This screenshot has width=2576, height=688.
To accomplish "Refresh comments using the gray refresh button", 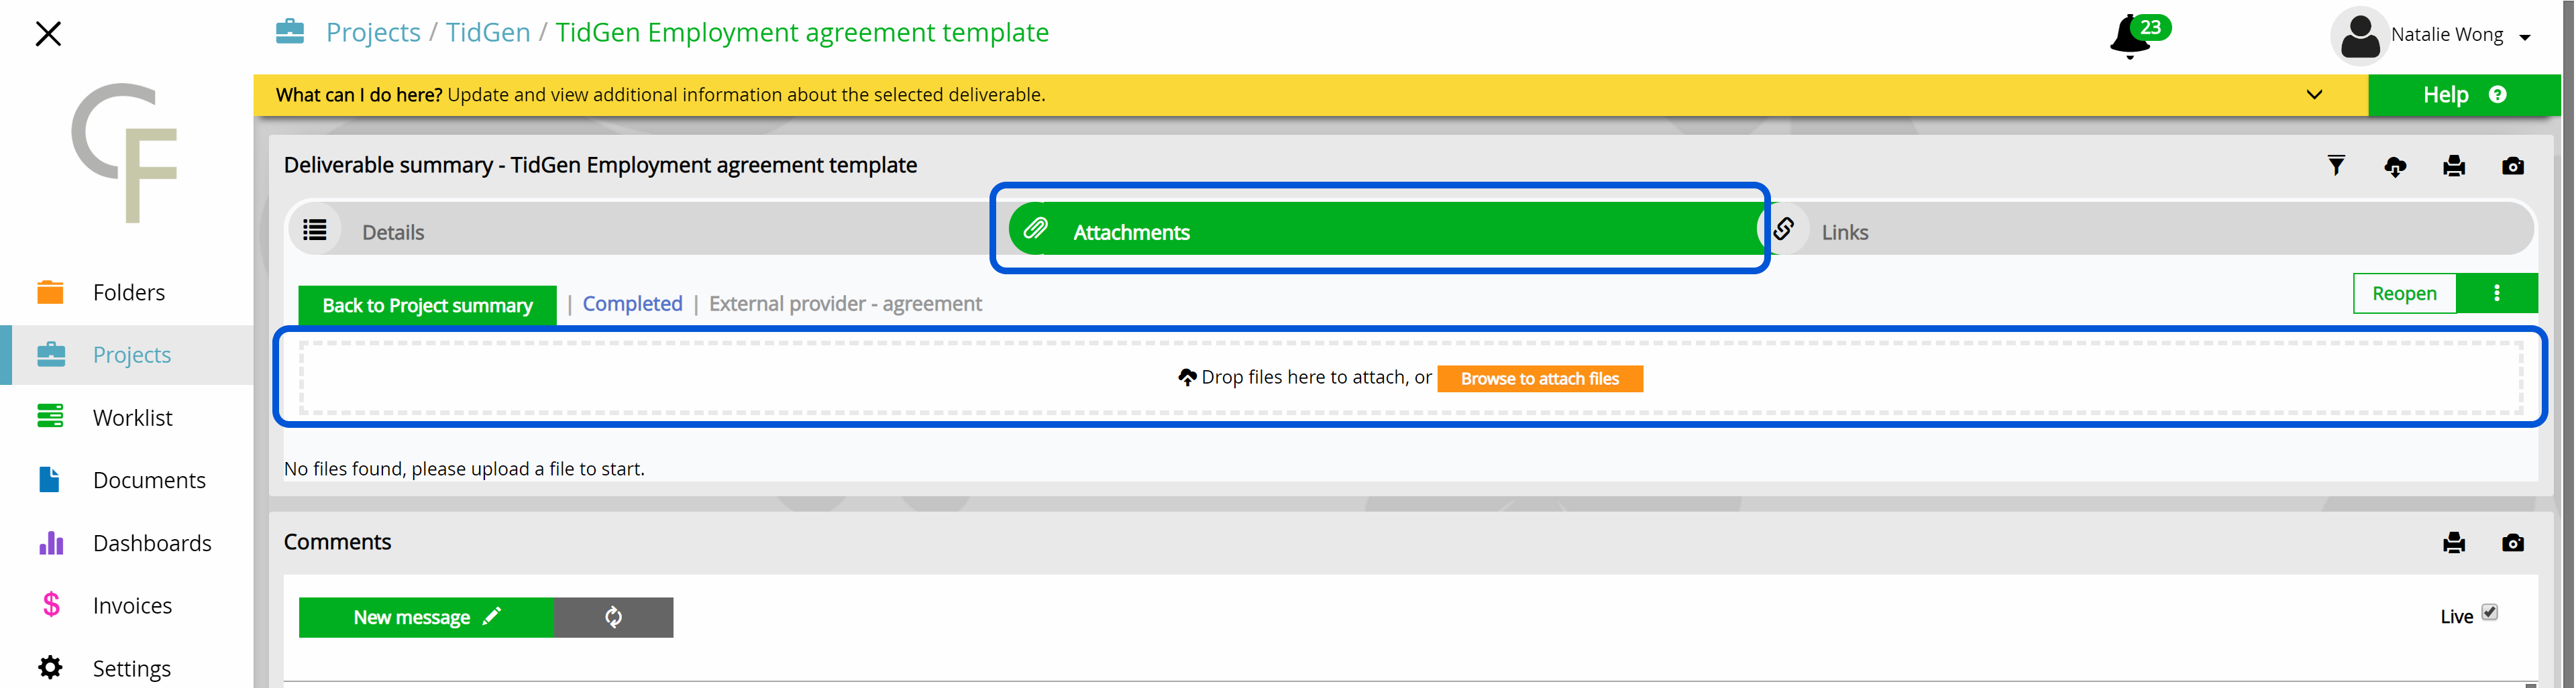I will [613, 617].
